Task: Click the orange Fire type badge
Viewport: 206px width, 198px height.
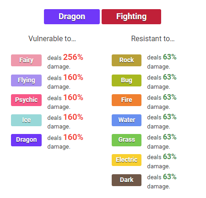Action: click(126, 100)
